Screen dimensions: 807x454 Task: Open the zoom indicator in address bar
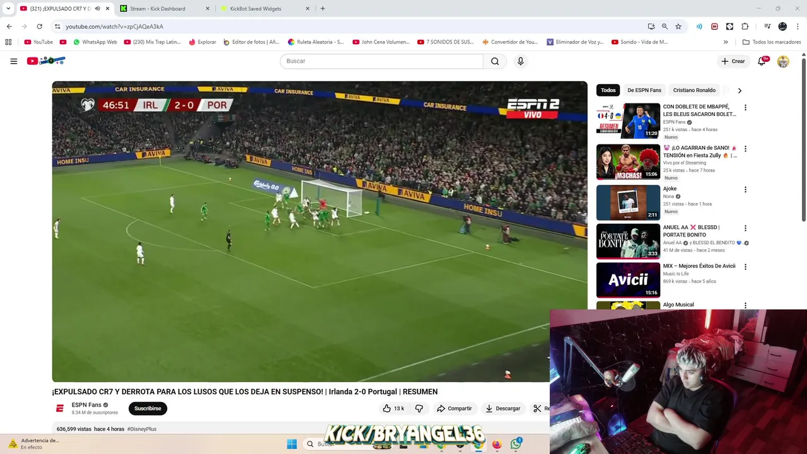click(665, 26)
